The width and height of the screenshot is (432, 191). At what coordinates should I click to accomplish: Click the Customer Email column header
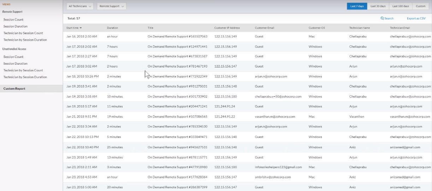[x=265, y=28]
